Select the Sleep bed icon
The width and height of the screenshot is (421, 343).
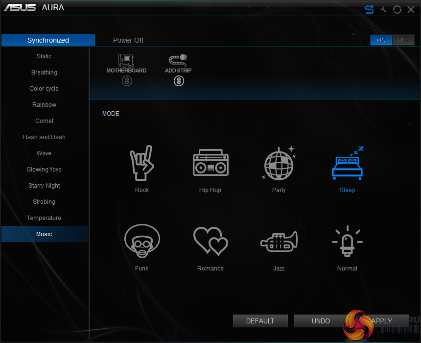pos(348,163)
